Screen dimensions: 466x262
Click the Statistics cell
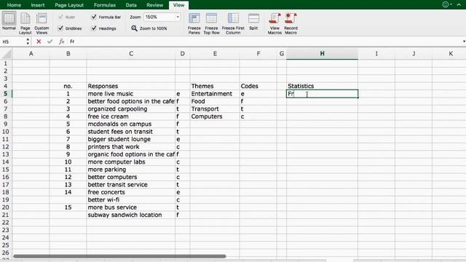point(322,86)
